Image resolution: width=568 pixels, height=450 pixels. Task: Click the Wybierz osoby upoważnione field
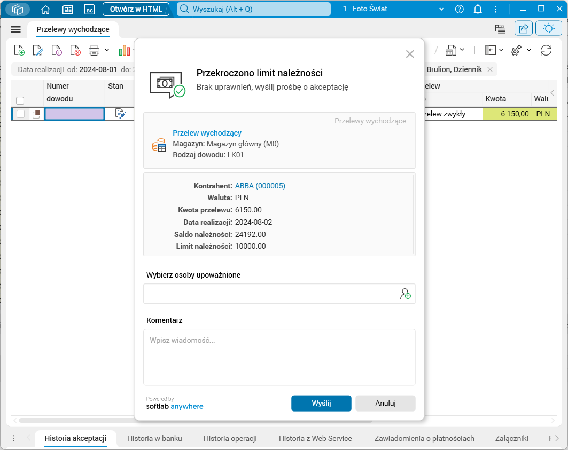pyautogui.click(x=279, y=294)
